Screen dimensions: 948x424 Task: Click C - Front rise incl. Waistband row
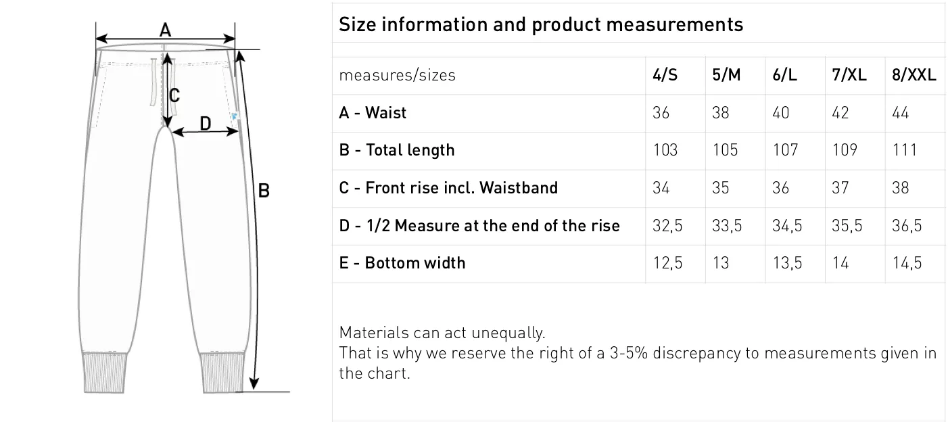(638, 188)
